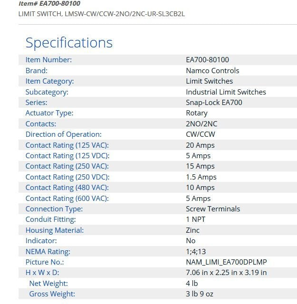This screenshot has width=297, height=304.
Task: Click the Specifications heading
Action: click(69, 43)
